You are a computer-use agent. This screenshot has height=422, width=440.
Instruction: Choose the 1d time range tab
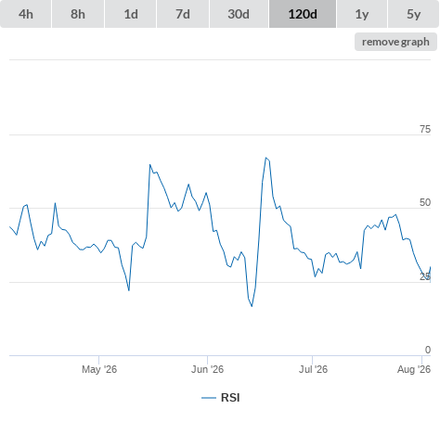click(x=131, y=14)
